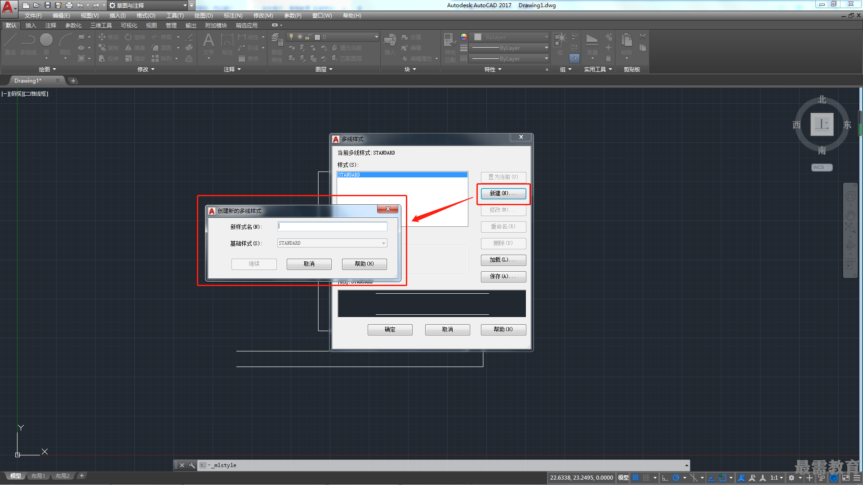Click the 新样式名 input field
The image size is (863, 485).
333,226
